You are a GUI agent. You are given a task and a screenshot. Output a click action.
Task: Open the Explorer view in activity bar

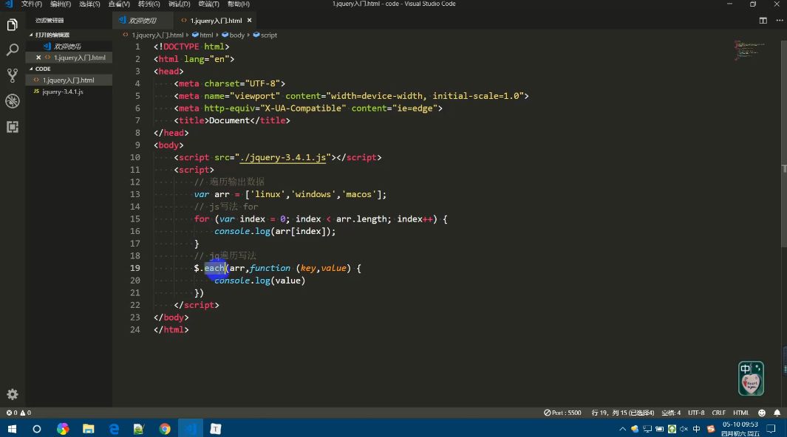(x=12, y=25)
